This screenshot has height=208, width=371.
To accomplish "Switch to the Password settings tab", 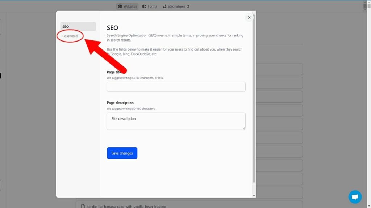I will pyautogui.click(x=71, y=36).
